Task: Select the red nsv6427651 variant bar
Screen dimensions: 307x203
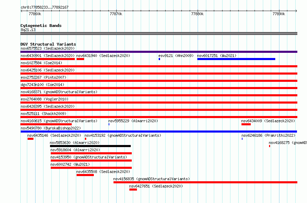Action: [x=133, y=190]
